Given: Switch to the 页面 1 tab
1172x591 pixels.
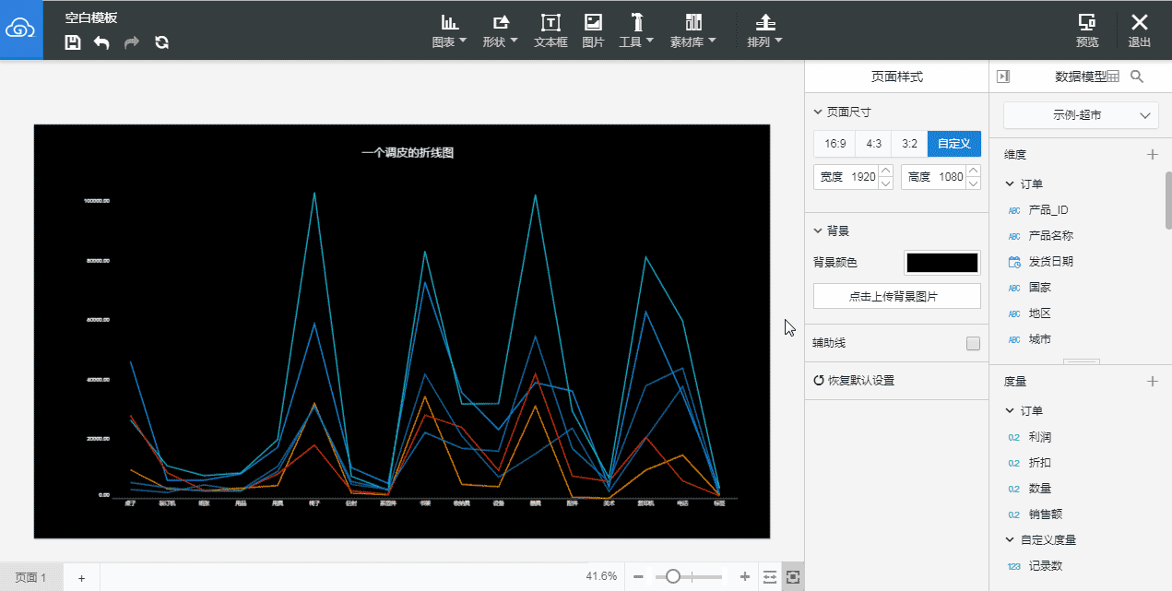Looking at the screenshot, I should point(31,577).
